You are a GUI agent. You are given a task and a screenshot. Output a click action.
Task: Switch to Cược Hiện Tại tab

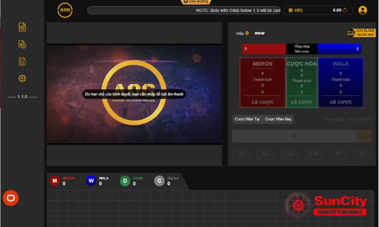point(247,119)
